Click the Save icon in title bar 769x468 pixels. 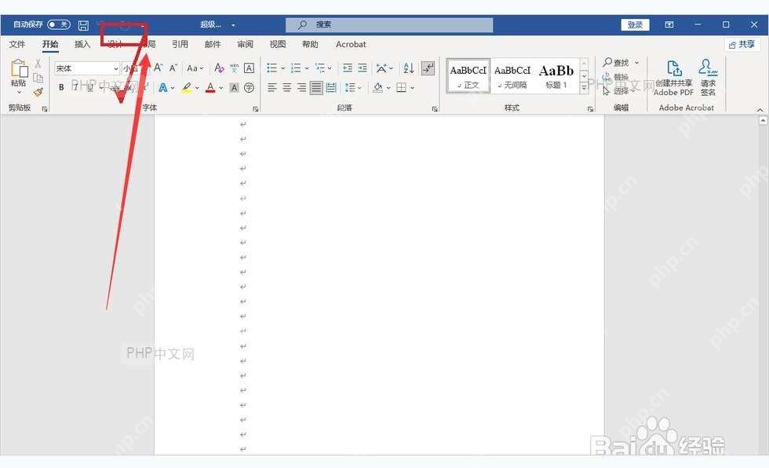83,25
